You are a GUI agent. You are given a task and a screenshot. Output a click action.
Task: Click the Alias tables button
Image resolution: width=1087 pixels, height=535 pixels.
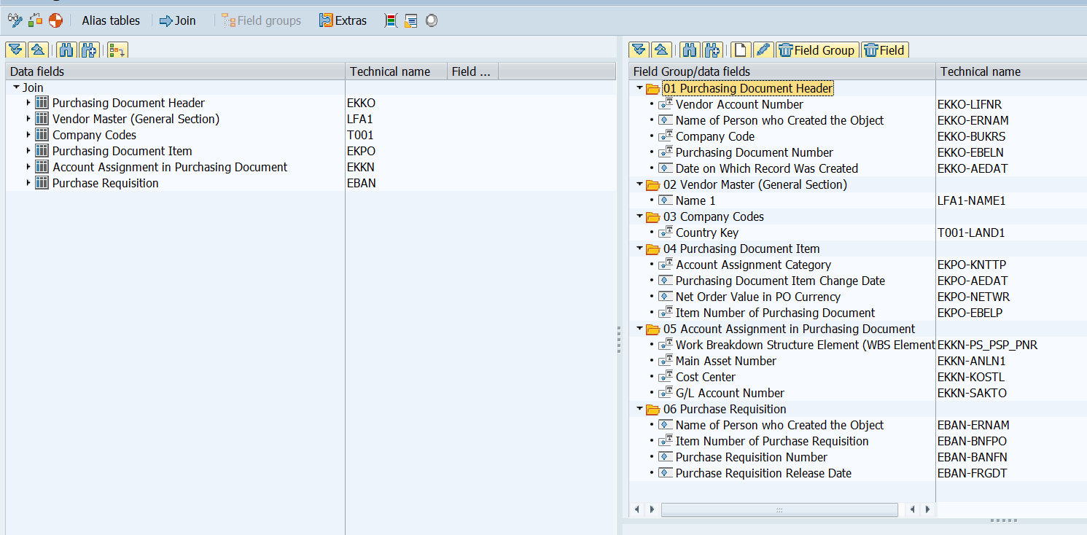click(110, 20)
